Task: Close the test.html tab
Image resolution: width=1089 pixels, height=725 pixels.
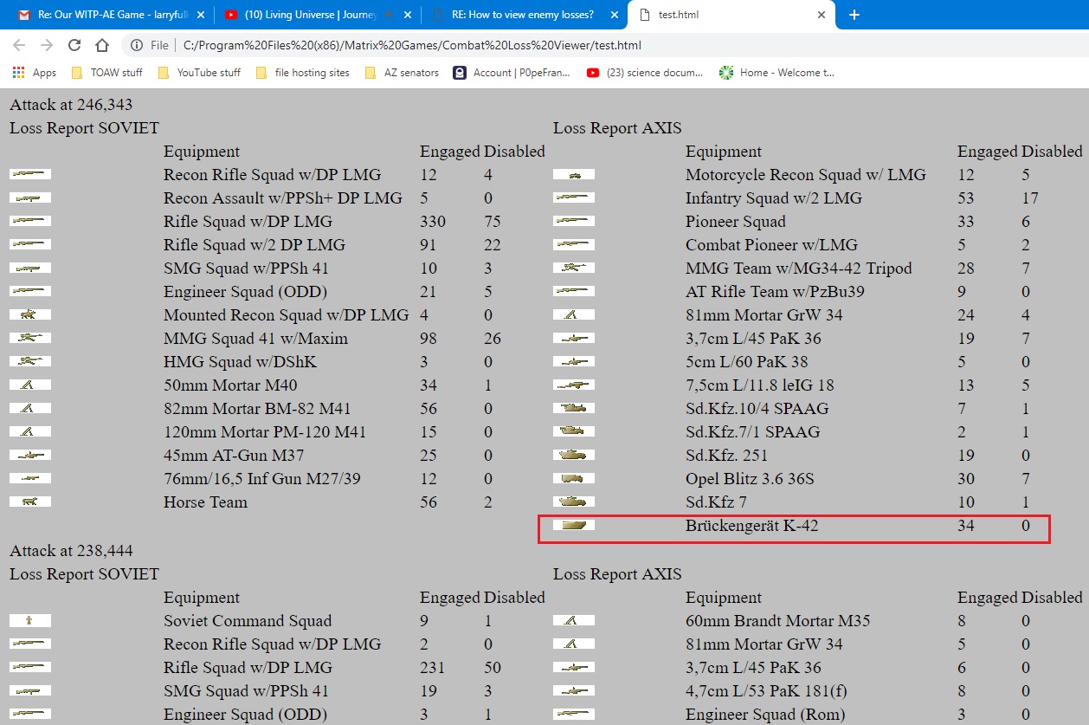Action: point(821,15)
